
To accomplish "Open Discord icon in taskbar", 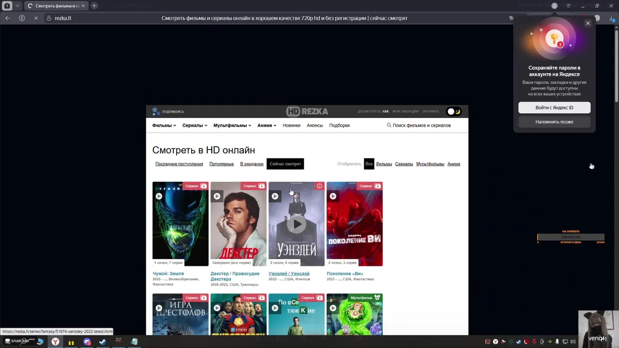I will (x=87, y=342).
